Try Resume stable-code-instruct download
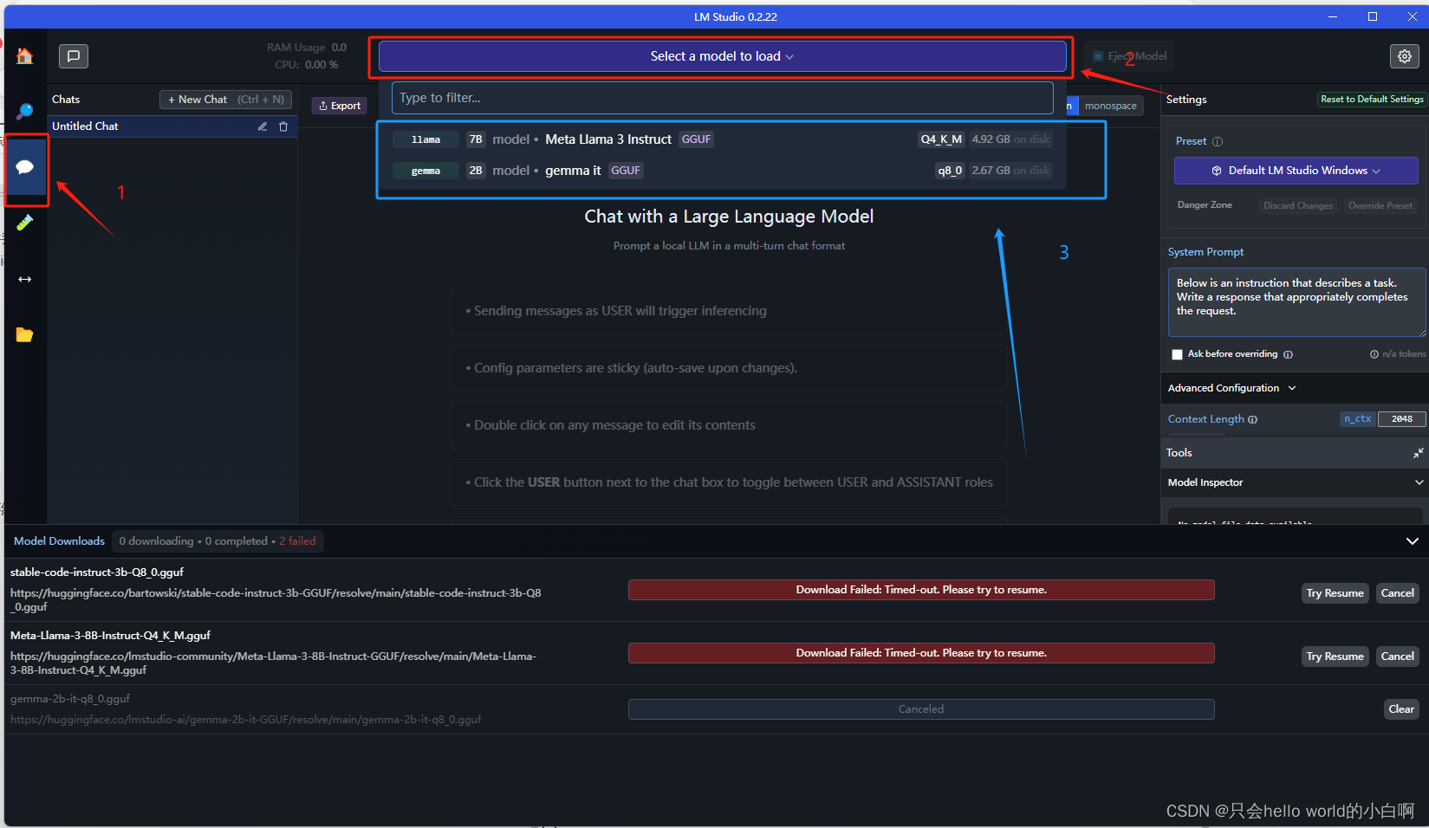The image size is (1429, 828). [x=1335, y=593]
